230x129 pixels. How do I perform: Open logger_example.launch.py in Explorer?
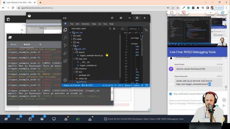[91, 56]
